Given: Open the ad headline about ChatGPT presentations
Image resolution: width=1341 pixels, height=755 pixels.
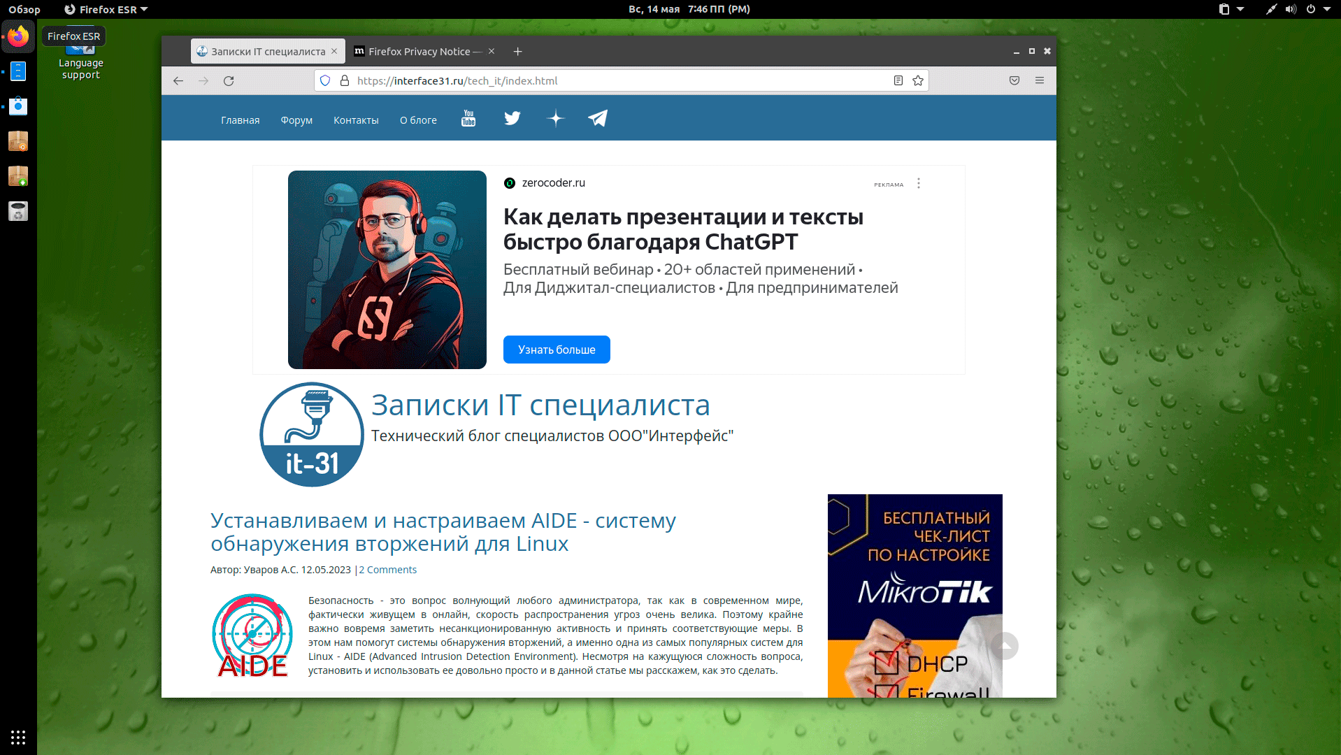Looking at the screenshot, I should pos(684,229).
